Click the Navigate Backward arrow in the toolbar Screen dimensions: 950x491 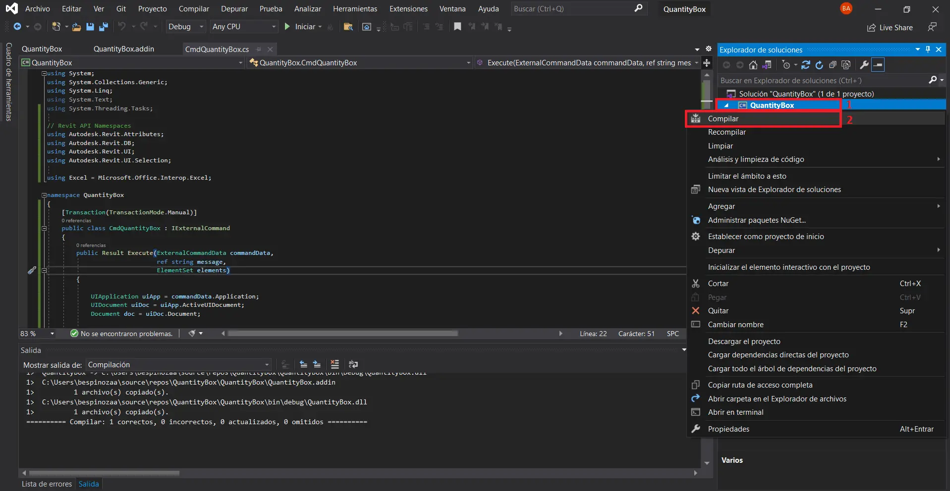tap(17, 27)
